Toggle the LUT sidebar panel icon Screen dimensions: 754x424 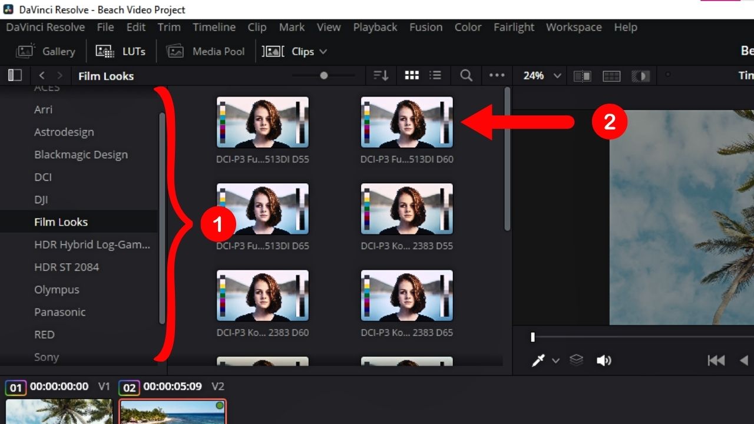coord(15,75)
